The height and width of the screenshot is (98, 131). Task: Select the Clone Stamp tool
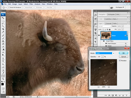pyautogui.click(x=3, y=41)
